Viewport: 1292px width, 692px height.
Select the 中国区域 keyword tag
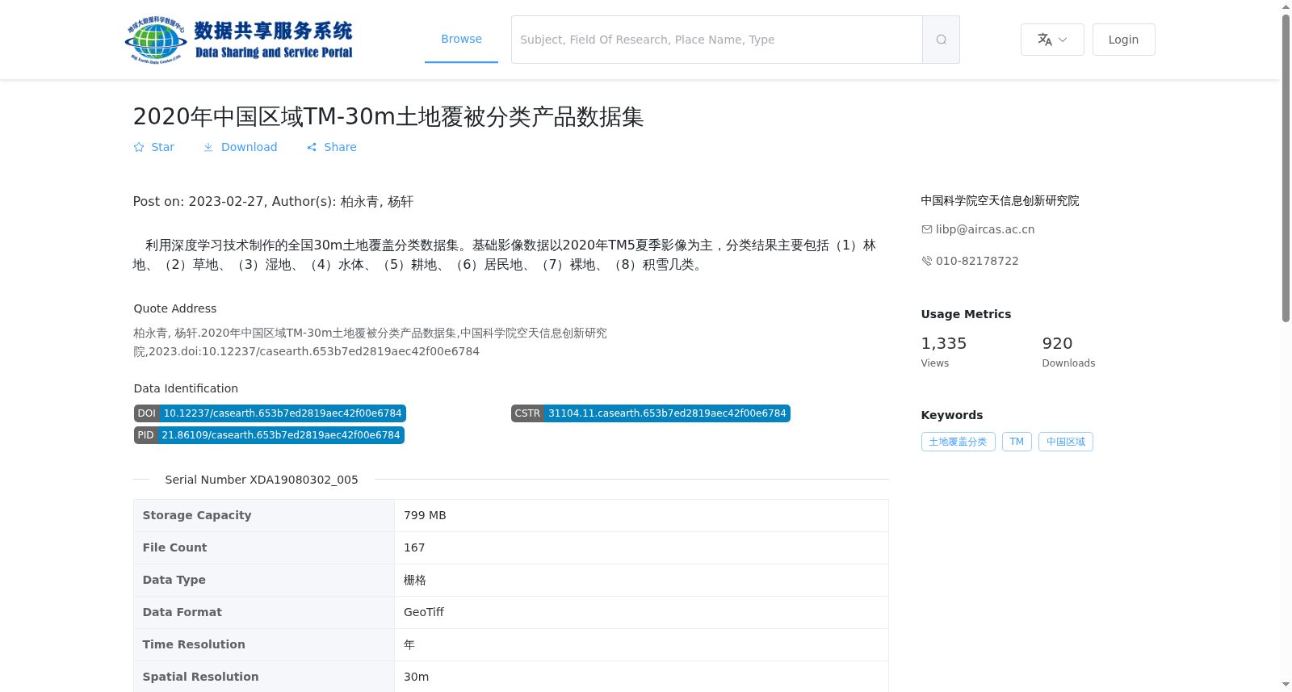pos(1066,442)
